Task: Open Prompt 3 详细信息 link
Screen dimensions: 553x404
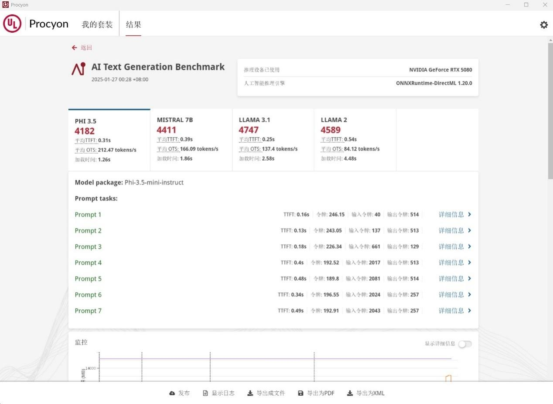Action: point(451,247)
